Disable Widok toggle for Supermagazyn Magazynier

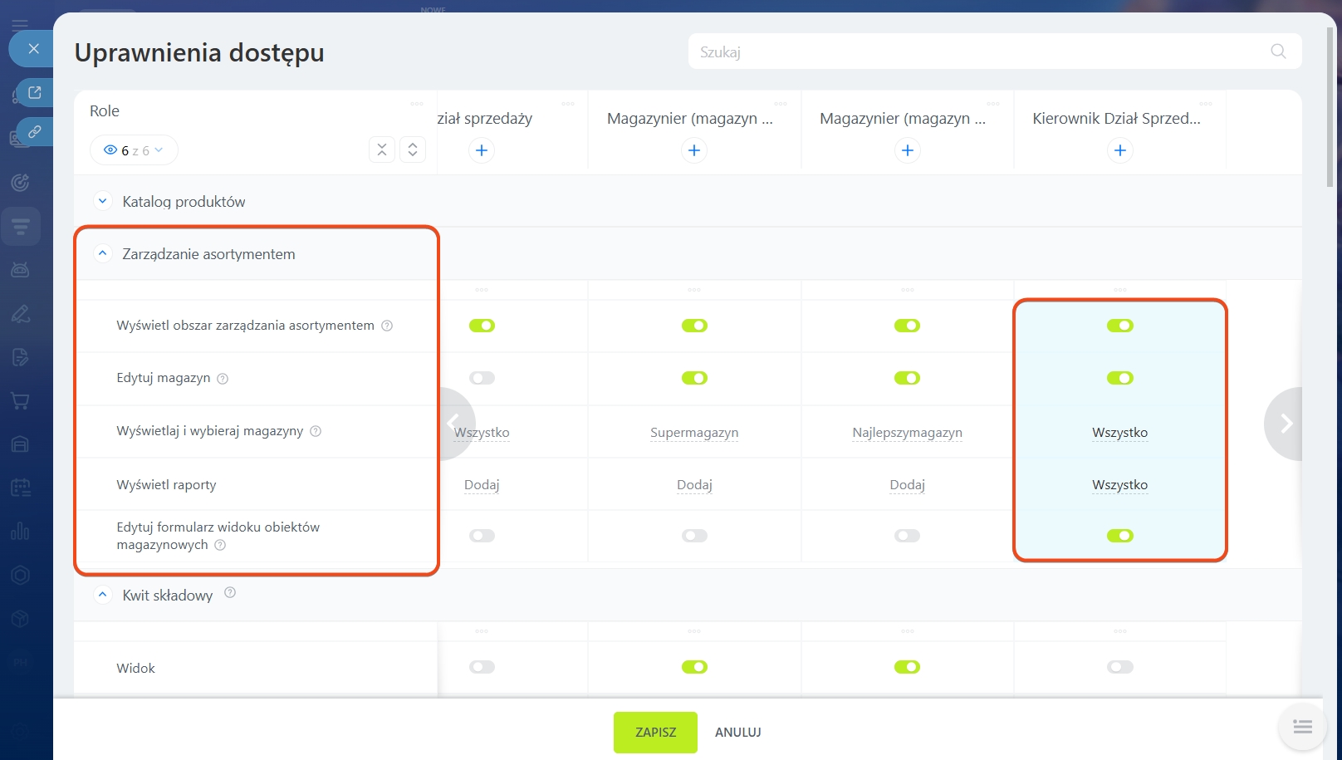(694, 667)
